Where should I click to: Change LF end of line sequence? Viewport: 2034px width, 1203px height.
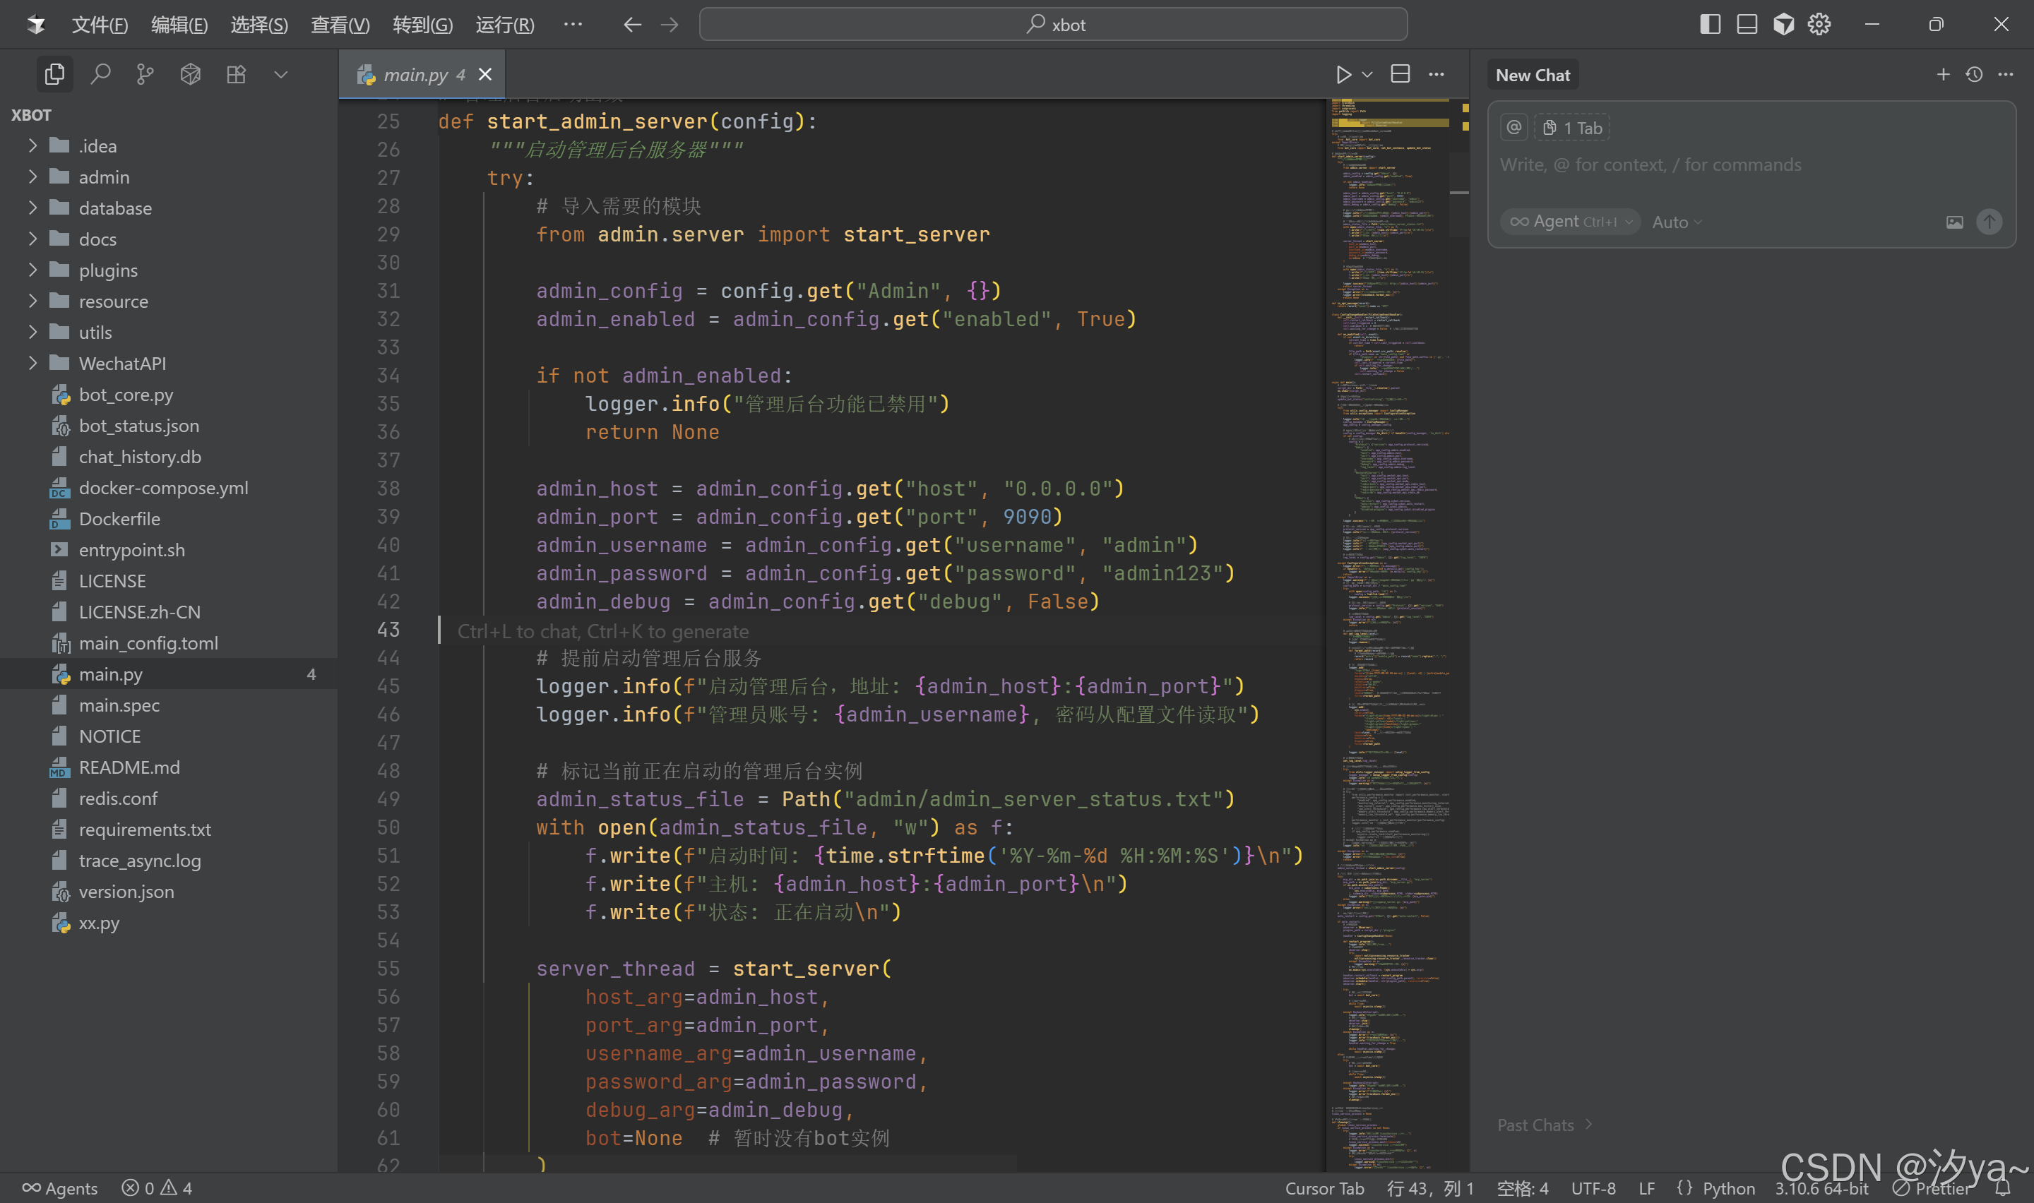(x=1646, y=1188)
